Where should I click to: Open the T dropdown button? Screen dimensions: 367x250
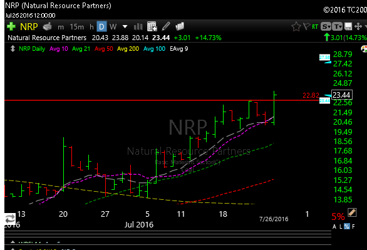pos(338,27)
